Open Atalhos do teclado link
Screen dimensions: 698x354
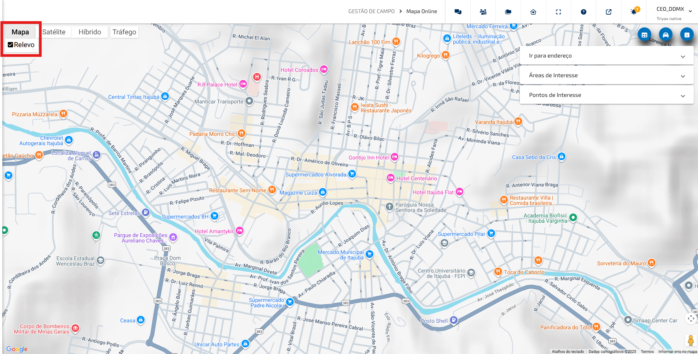click(x=568, y=351)
